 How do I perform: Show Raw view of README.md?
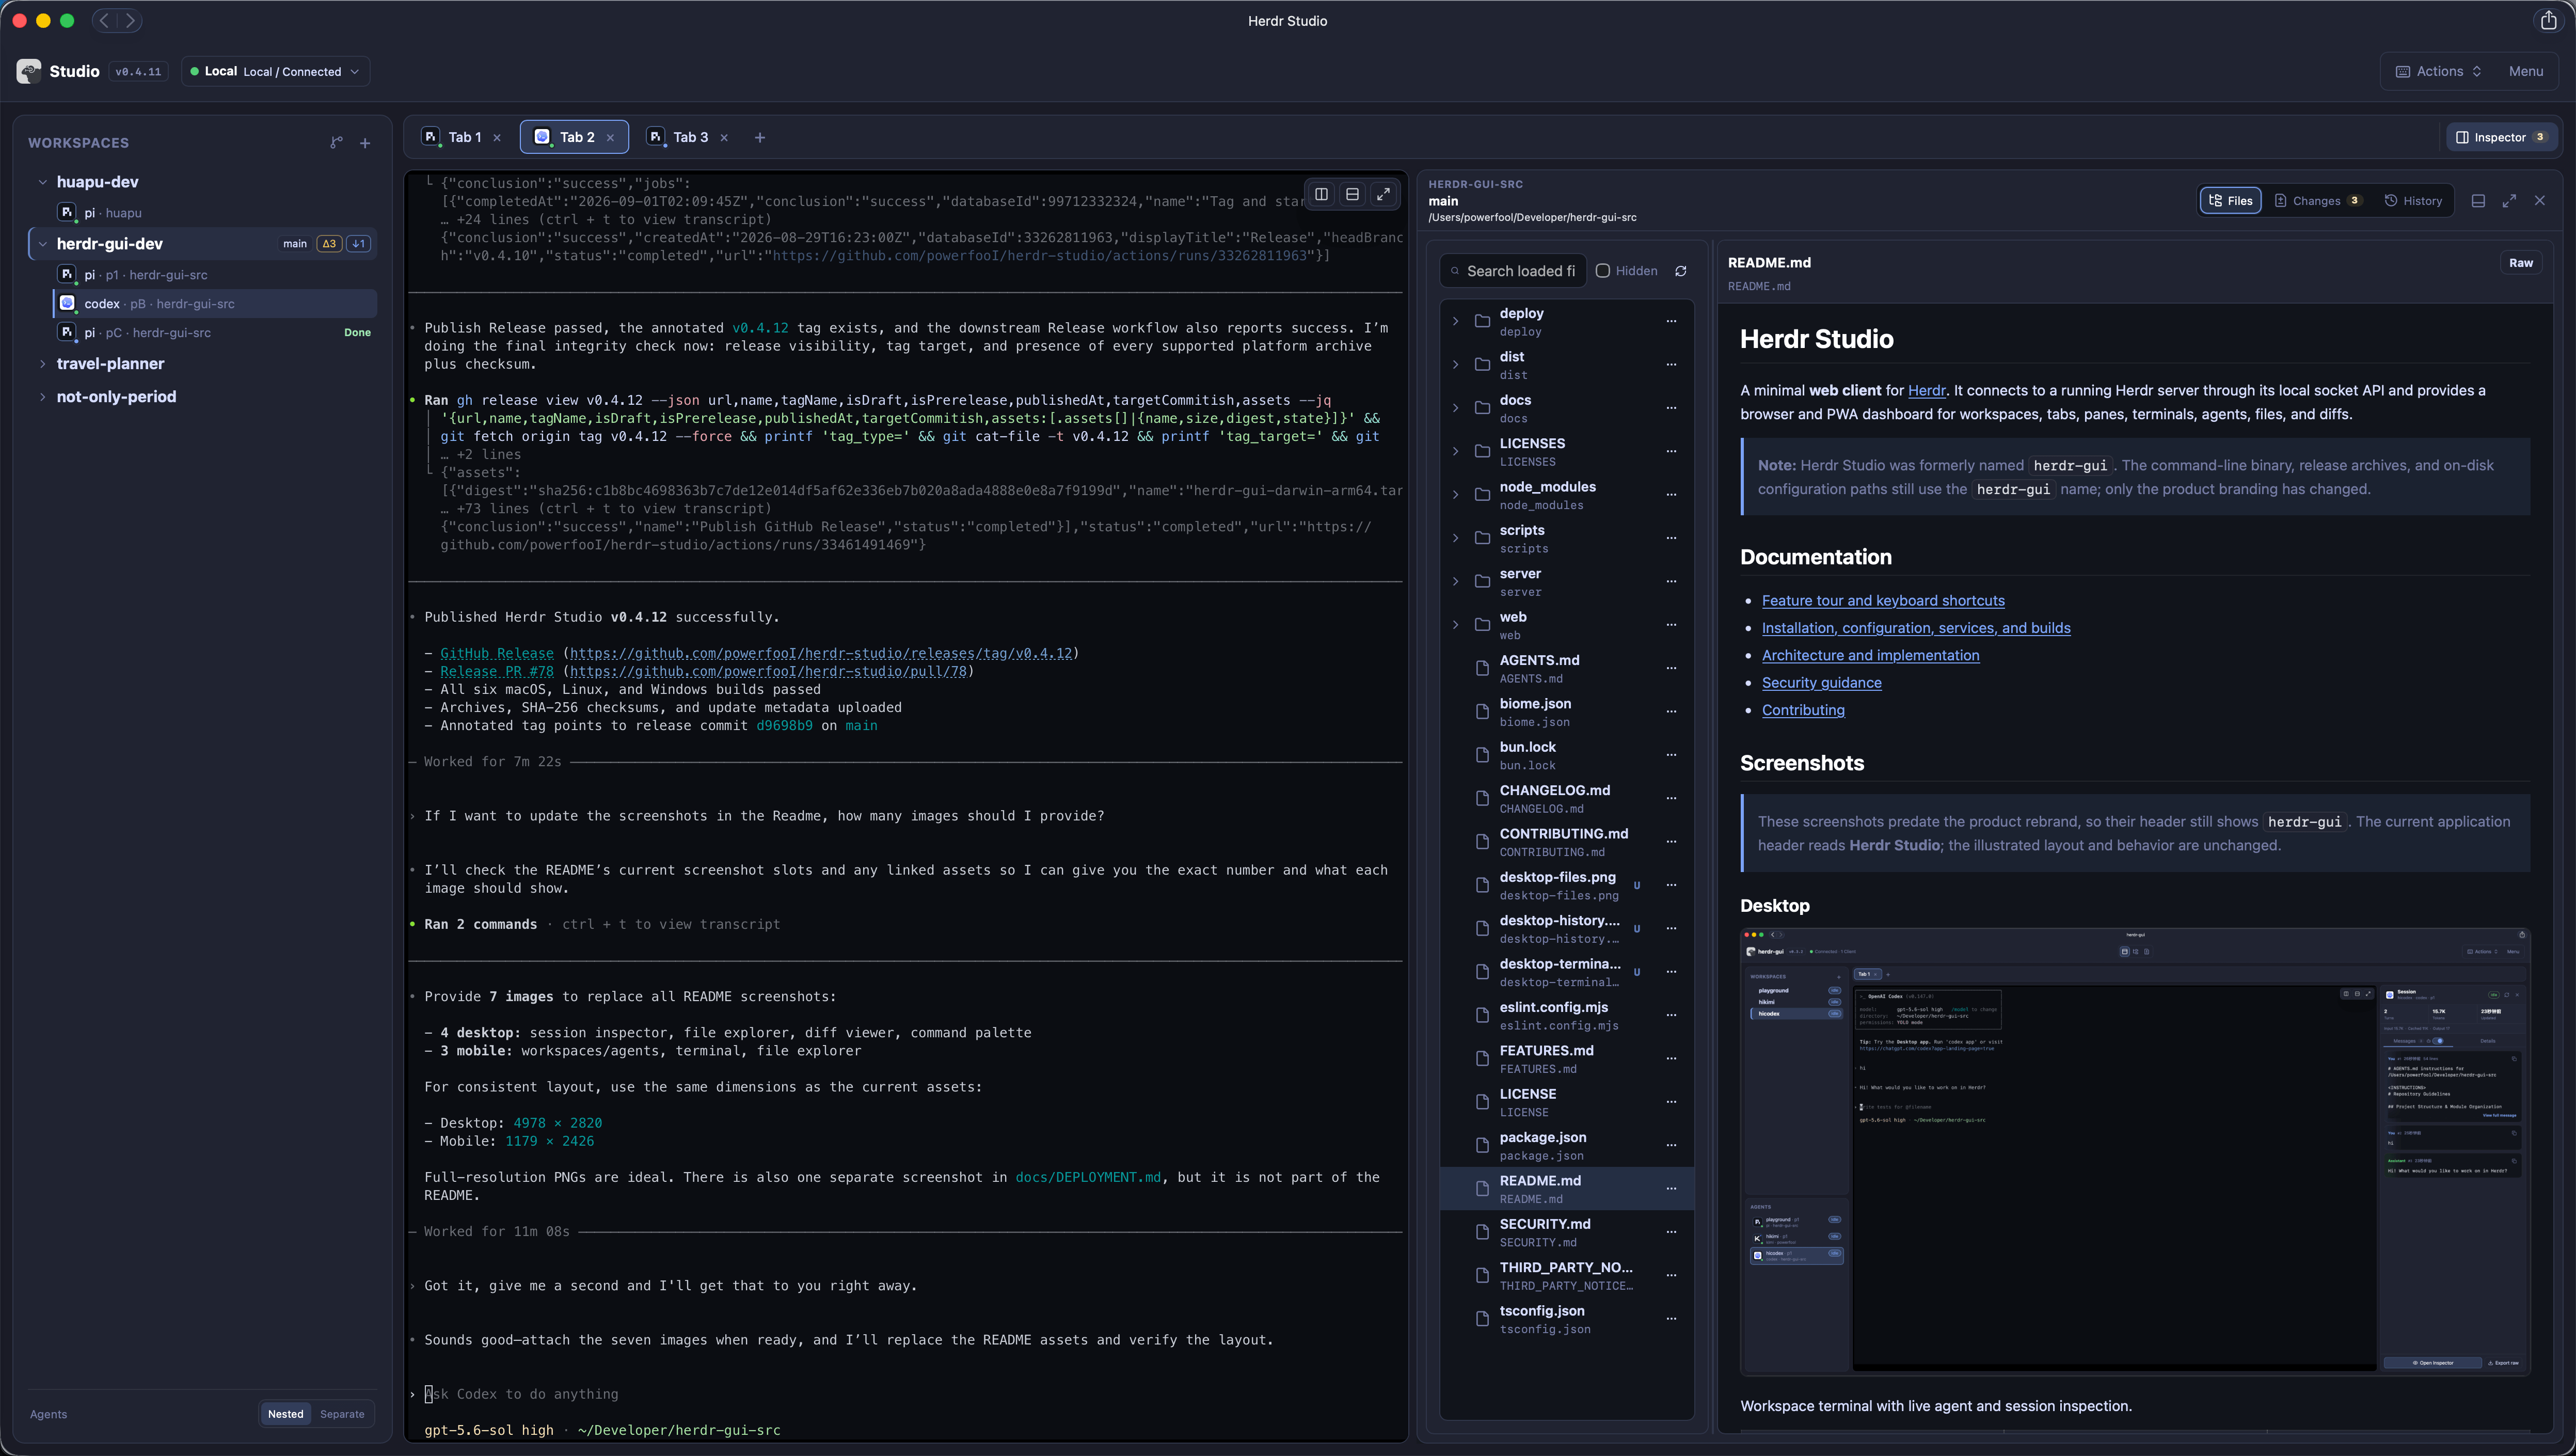pos(2521,263)
